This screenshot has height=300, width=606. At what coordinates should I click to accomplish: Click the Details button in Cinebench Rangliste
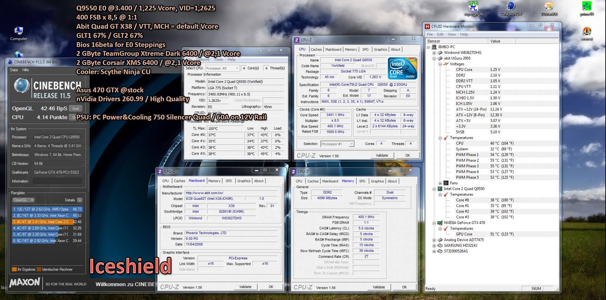(80, 200)
